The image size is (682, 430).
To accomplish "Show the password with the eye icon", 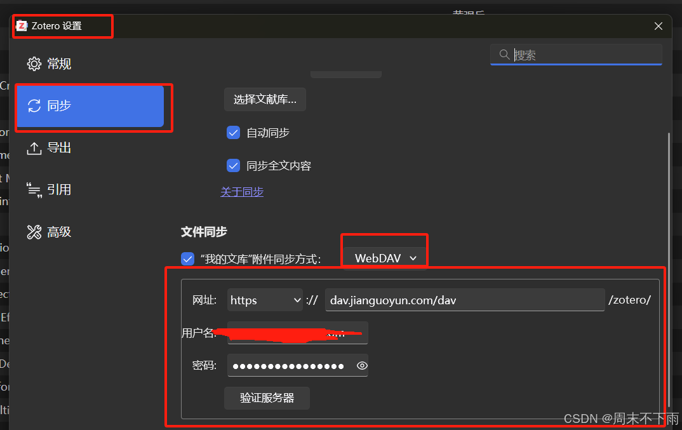I will click(362, 366).
